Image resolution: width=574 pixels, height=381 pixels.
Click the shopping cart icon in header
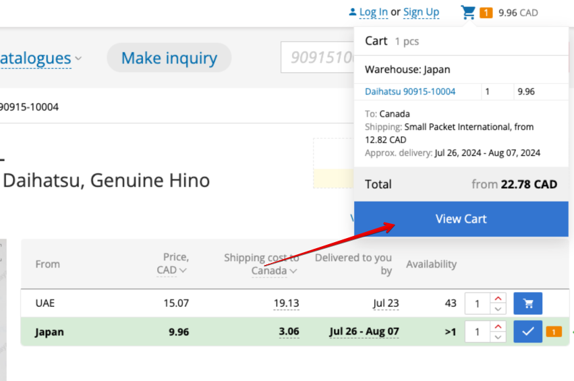(x=468, y=12)
